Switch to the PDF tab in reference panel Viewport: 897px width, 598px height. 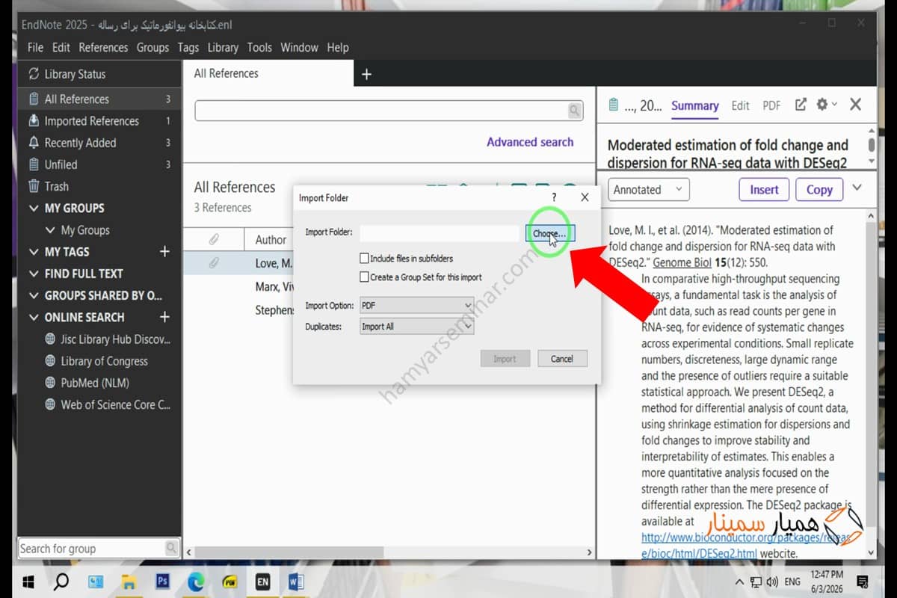tap(771, 105)
